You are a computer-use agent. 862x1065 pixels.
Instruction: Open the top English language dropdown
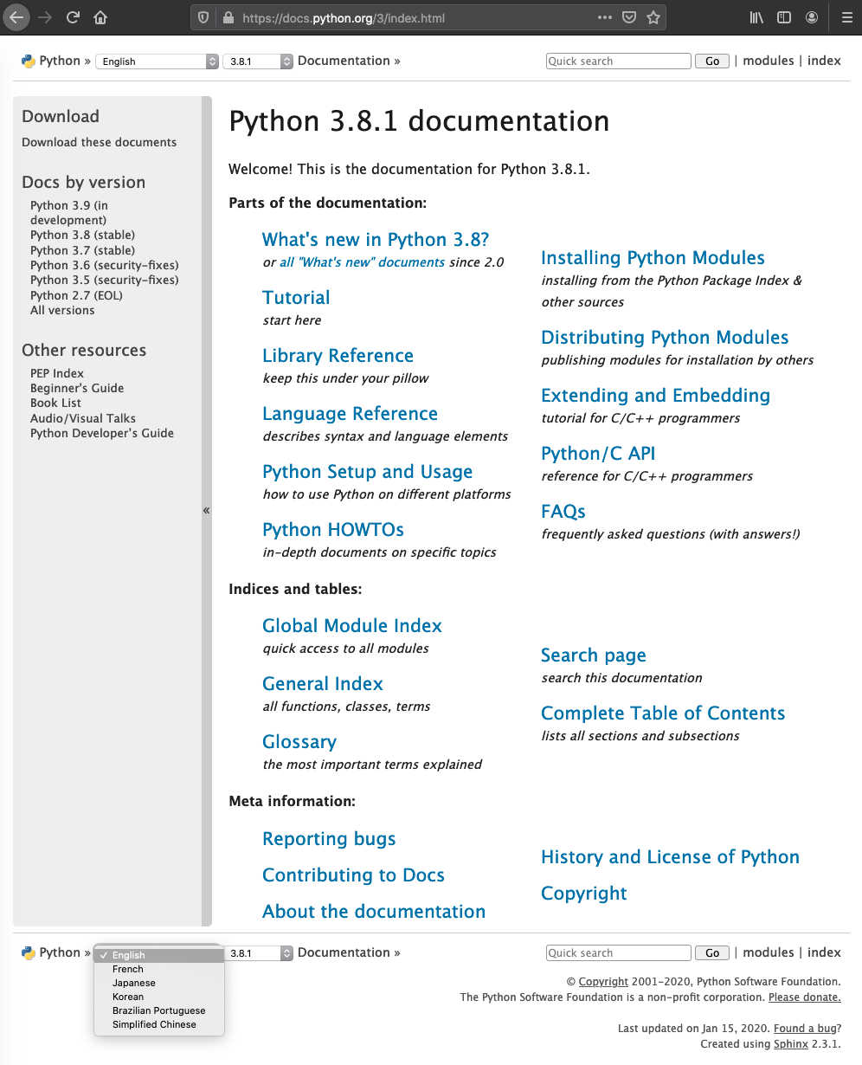click(157, 61)
